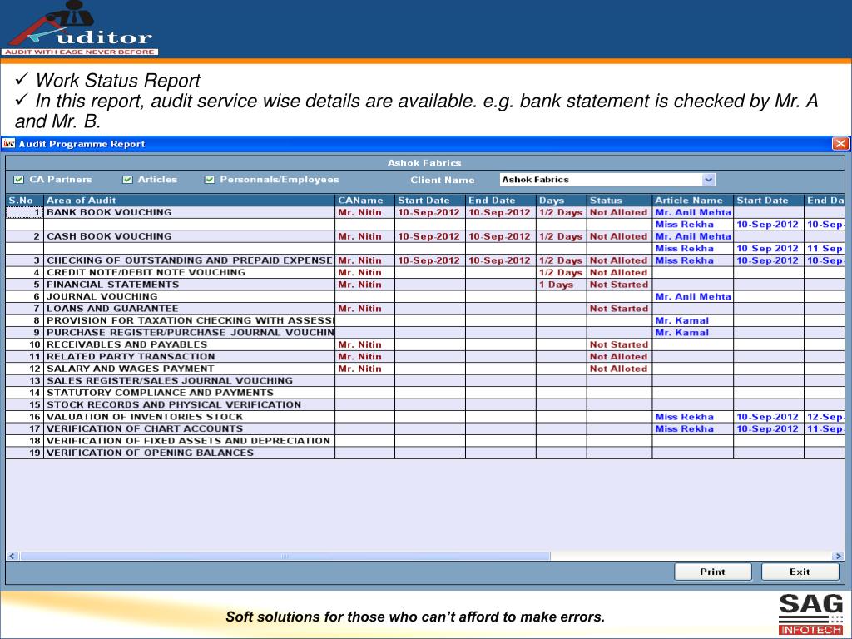Select VALUATION OF INVENTORIES STOCK row
852x639 pixels.
[x=425, y=417]
